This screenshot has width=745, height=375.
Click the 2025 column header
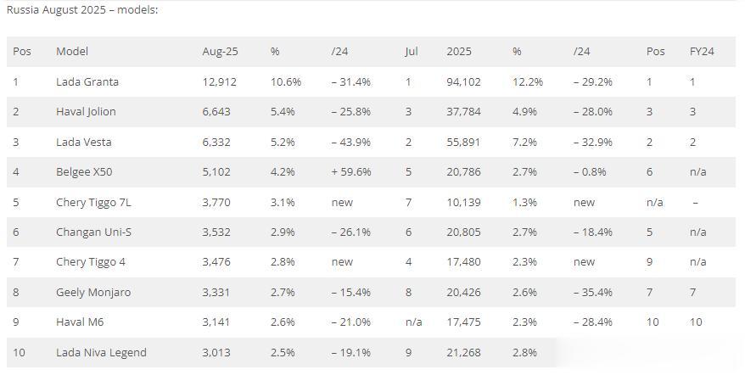[459, 52]
